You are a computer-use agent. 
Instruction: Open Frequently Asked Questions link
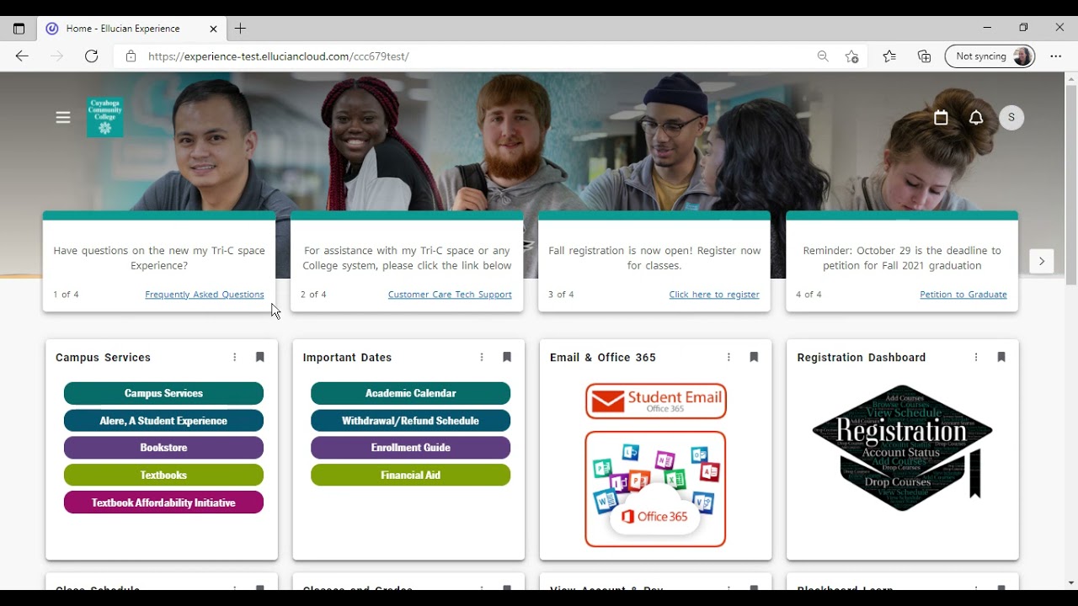[205, 295]
